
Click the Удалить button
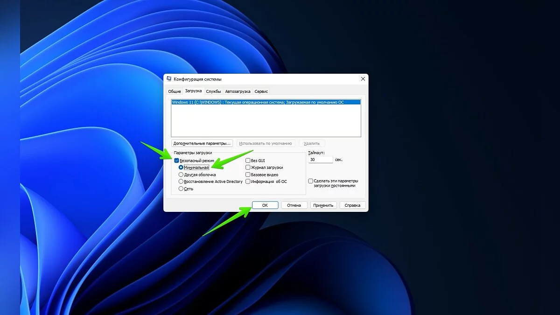click(312, 143)
